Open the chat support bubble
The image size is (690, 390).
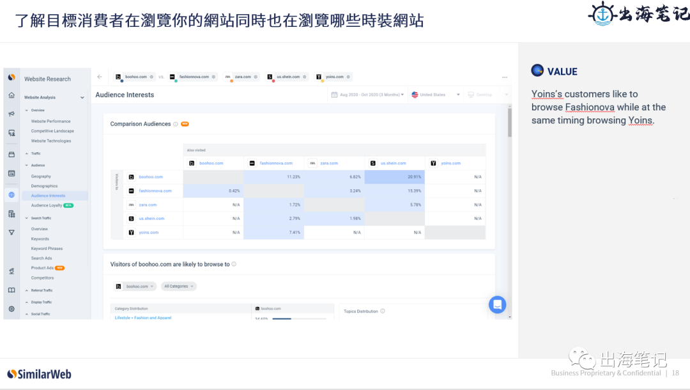coord(498,305)
